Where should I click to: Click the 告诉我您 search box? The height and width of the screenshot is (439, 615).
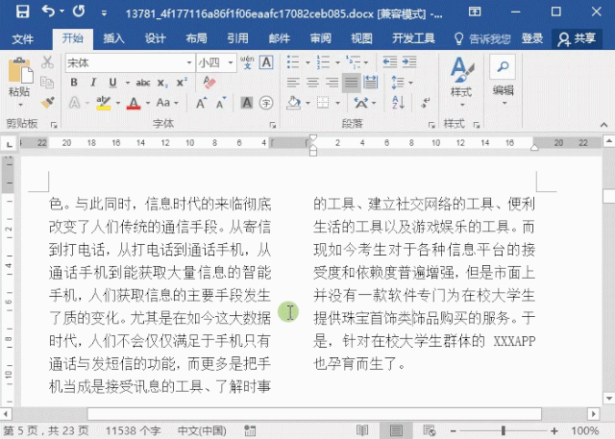(482, 38)
